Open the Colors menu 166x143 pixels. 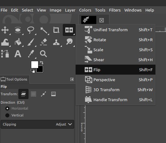coord(85,10)
